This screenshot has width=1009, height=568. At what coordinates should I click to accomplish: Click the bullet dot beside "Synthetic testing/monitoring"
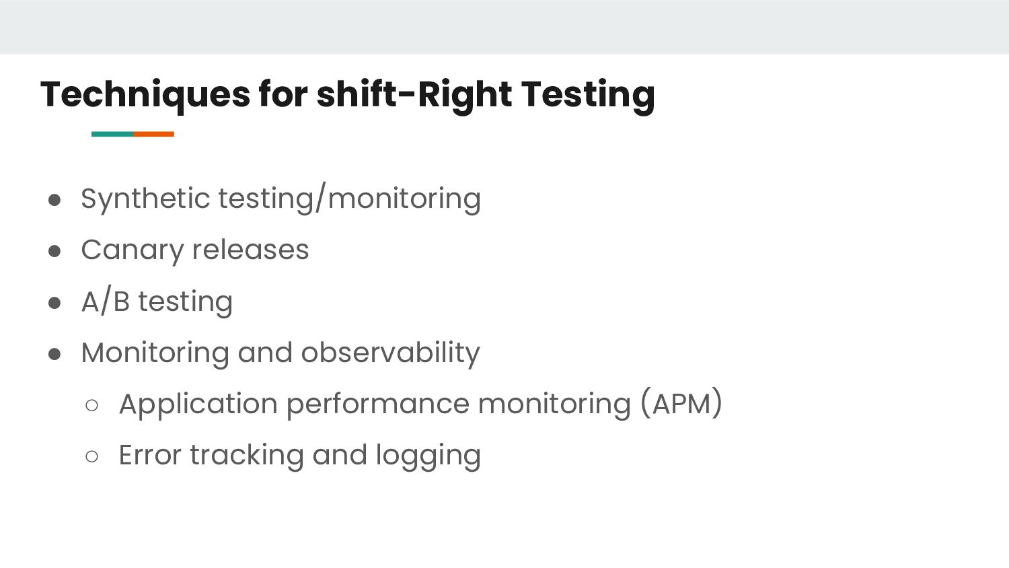55,200
